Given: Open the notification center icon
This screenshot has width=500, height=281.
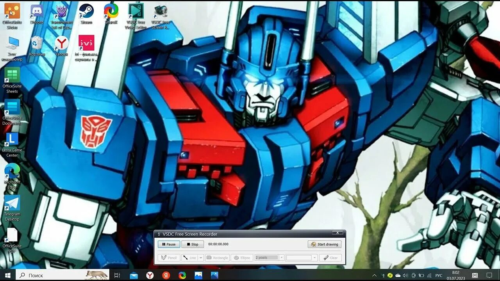Looking at the screenshot, I should click(489, 275).
